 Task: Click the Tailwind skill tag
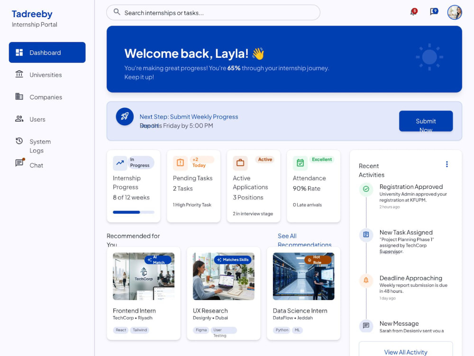[x=140, y=330]
